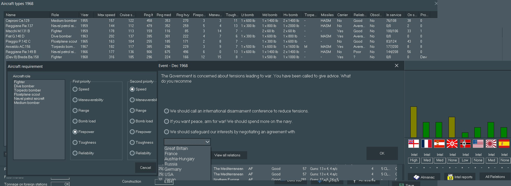Decrease intel on Japan with minus

[495, 168]
